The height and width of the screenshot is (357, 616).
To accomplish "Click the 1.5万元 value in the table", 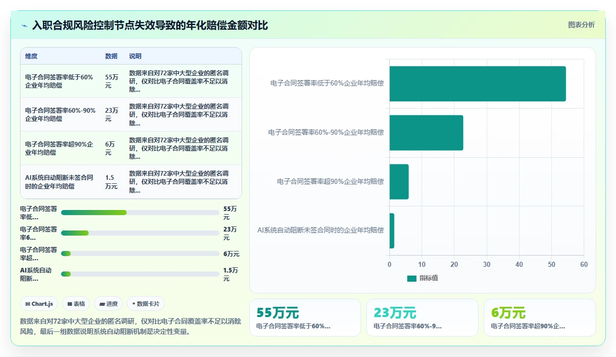I will pyautogui.click(x=111, y=182).
